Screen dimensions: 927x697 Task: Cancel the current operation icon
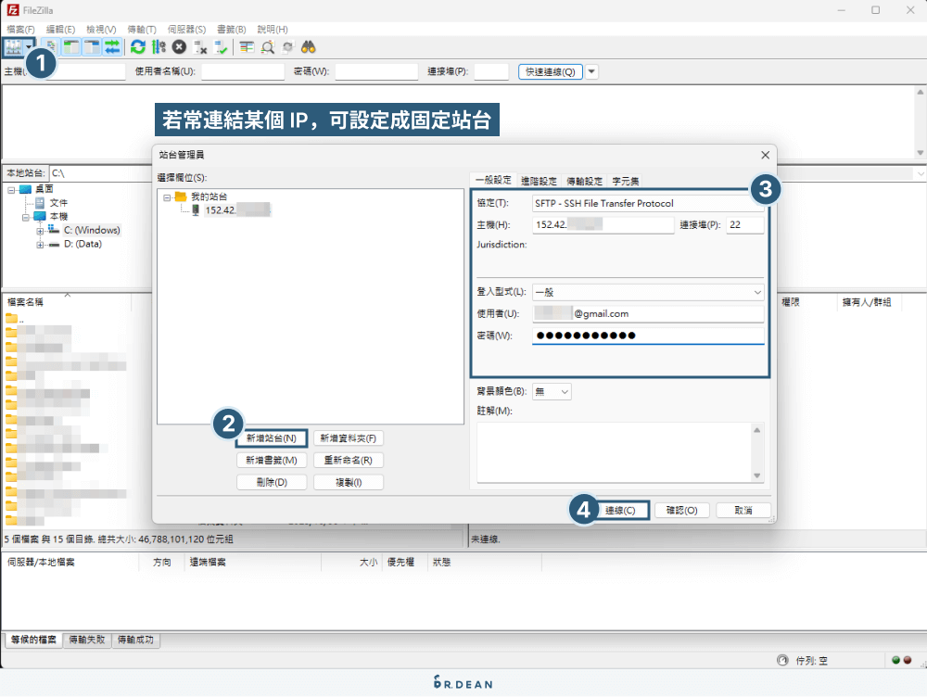click(x=178, y=46)
